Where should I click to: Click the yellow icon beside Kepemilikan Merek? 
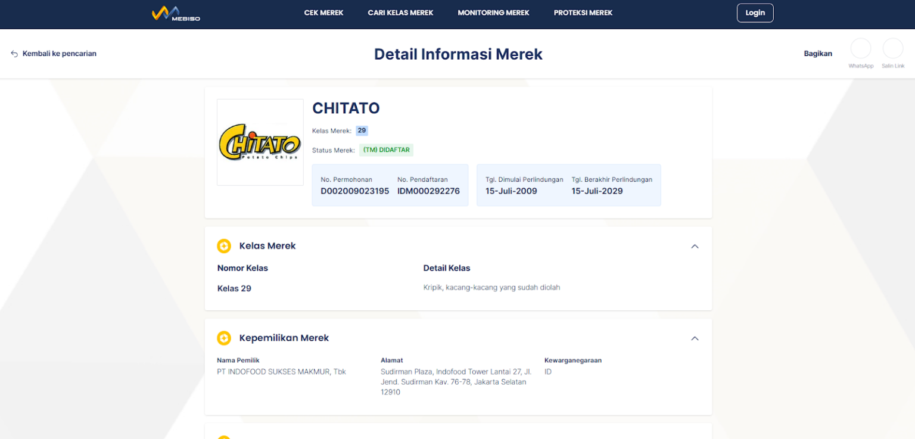pyautogui.click(x=224, y=338)
